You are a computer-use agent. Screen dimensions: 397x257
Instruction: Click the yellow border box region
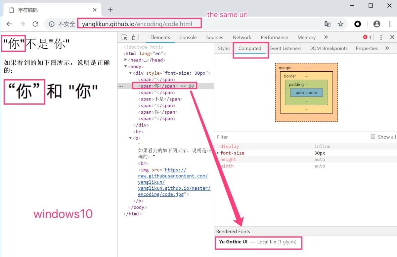(x=306, y=76)
